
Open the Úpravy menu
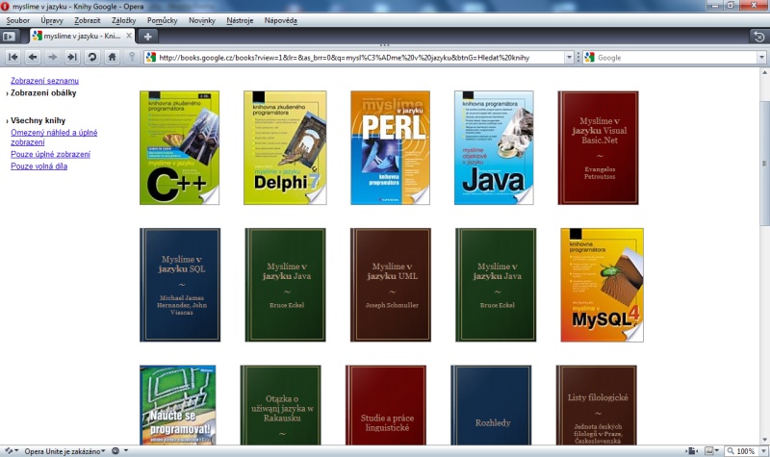(52, 20)
